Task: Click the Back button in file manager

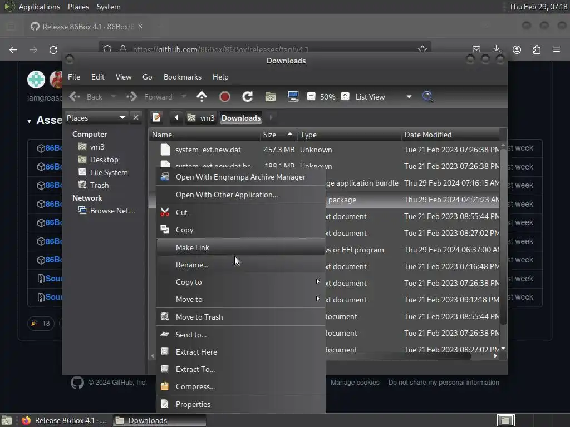Action: (86, 97)
